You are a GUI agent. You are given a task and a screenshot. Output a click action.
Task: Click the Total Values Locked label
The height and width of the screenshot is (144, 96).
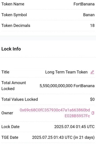(20, 99)
